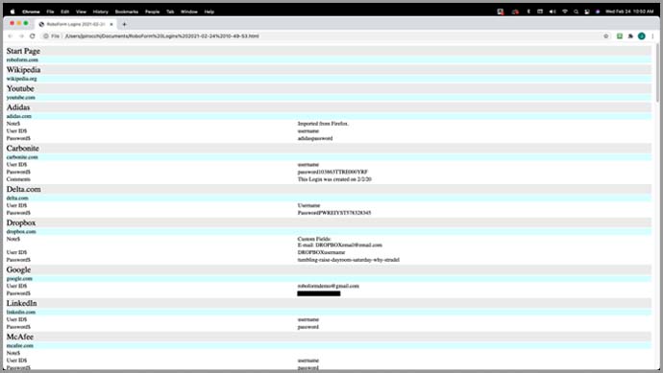Open the Chrome three-dot menu
This screenshot has height=373, width=663.
[x=652, y=36]
